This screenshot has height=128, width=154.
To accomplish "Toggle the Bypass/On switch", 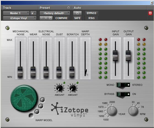I will pyautogui.click(x=123, y=94).
